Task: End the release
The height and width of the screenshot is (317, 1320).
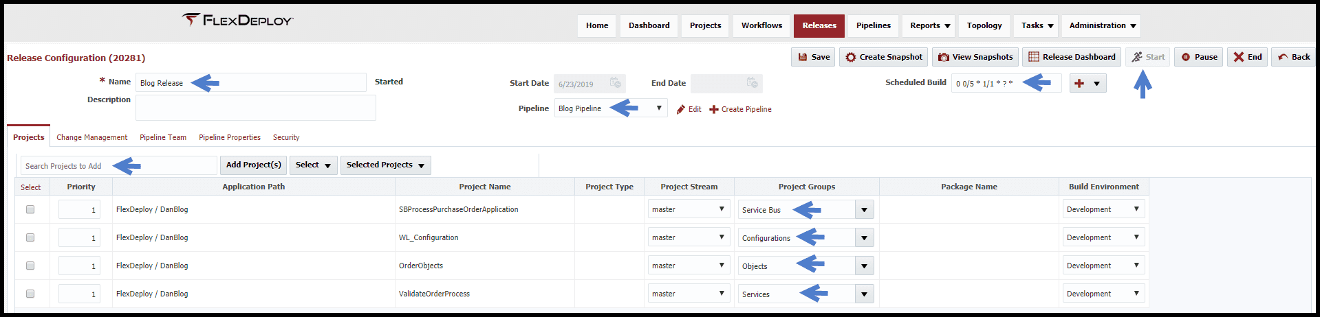Action: pos(1247,57)
